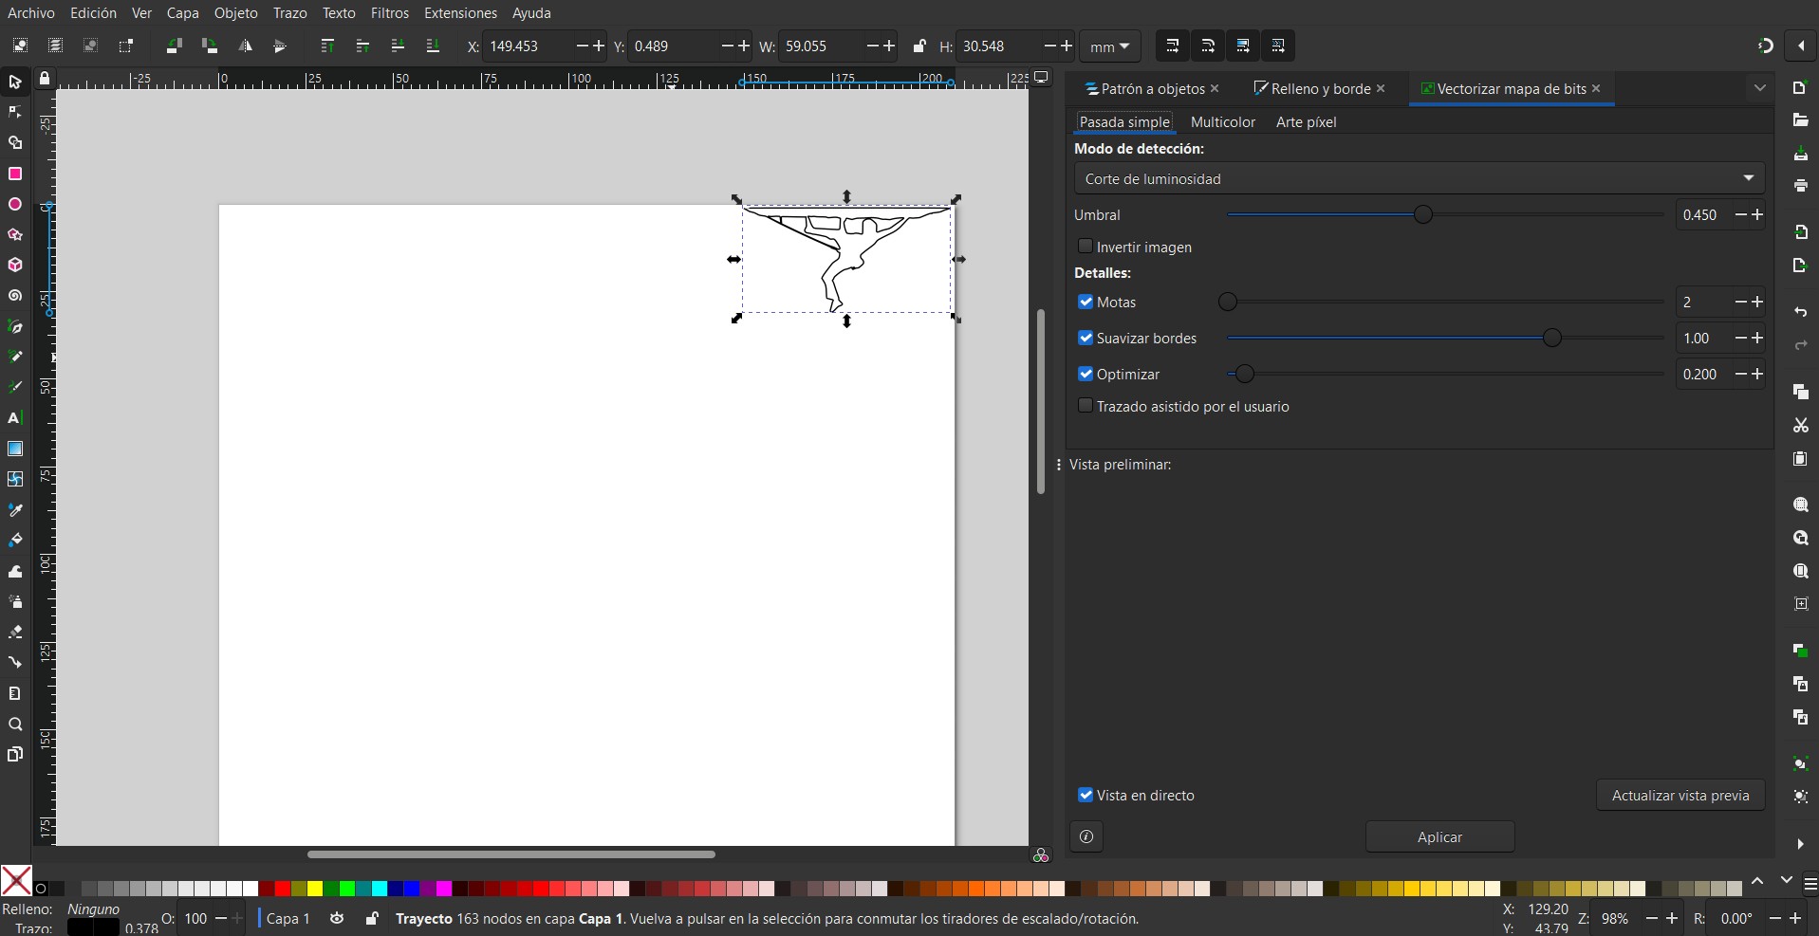The width and height of the screenshot is (1819, 936).
Task: Click the Open document icon
Action: pyautogui.click(x=1800, y=120)
